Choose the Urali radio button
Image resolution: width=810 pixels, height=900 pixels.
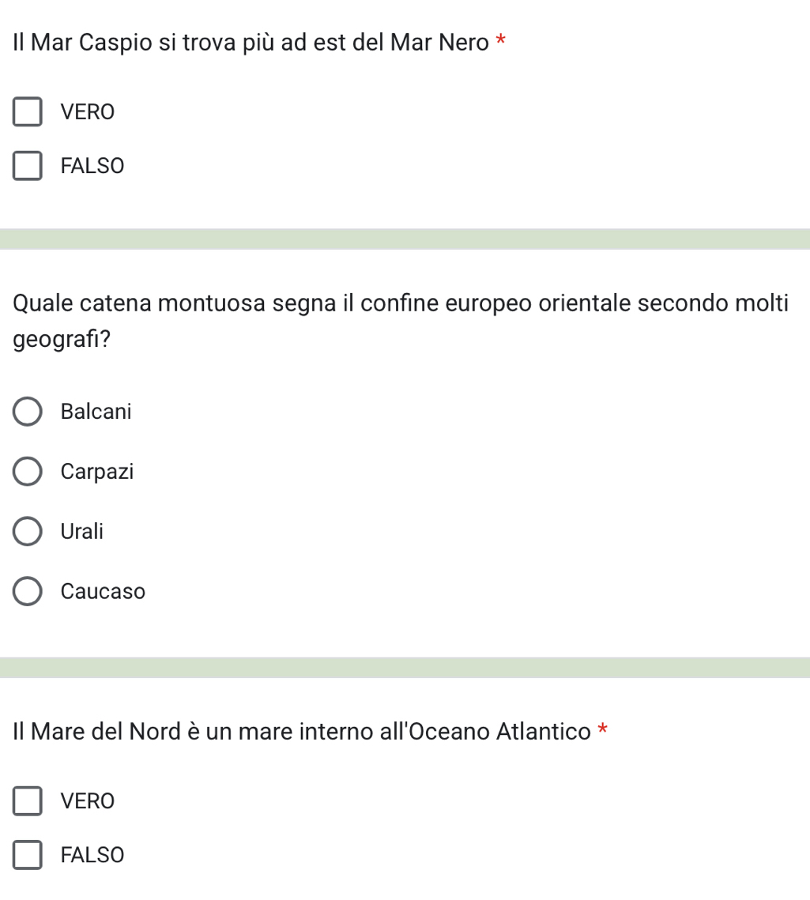pyautogui.click(x=28, y=531)
